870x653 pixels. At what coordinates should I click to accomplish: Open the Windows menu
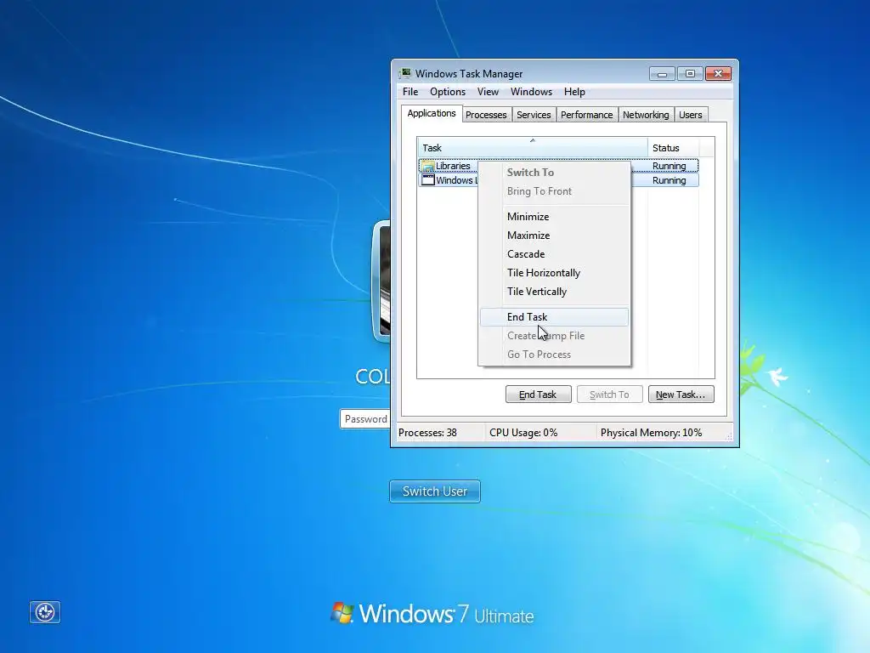[x=531, y=92]
